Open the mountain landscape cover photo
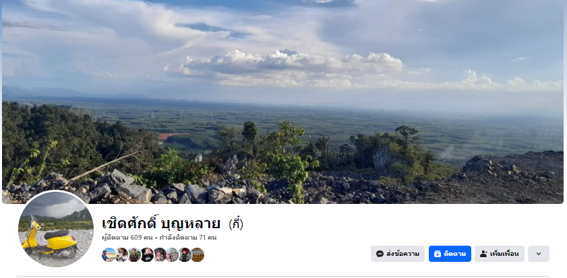Screen dimensions: 567x278 (x=282, y=102)
